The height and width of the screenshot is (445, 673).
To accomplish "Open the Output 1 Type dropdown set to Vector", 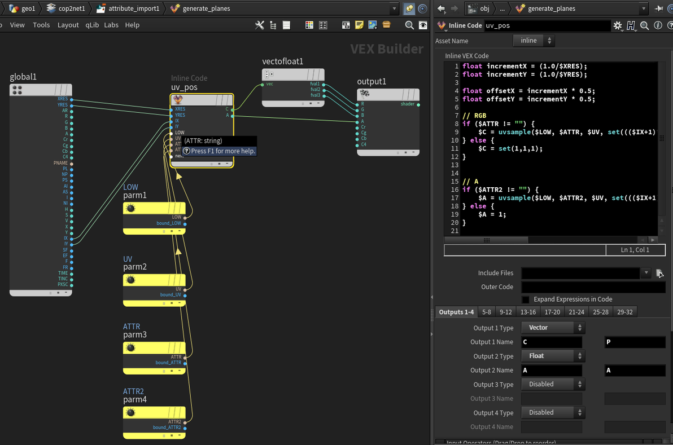I will 553,328.
